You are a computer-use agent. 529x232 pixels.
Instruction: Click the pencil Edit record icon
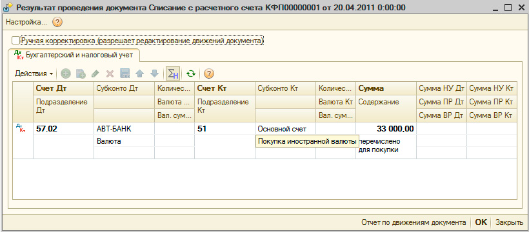point(95,73)
